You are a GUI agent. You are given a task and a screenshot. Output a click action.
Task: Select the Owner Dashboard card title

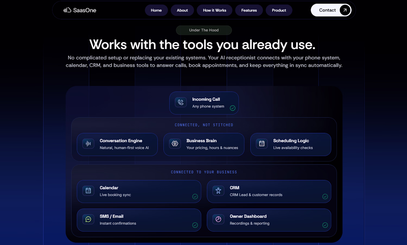tap(248, 216)
